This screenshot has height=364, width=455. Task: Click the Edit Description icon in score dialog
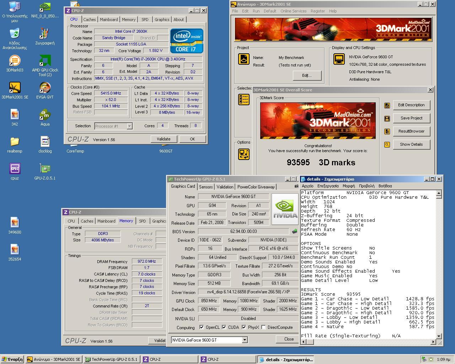click(x=387, y=105)
